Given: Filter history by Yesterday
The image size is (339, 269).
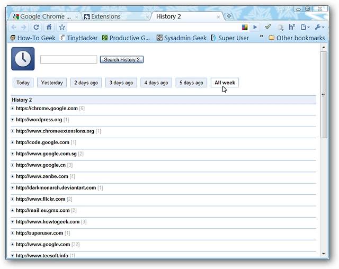Looking at the screenshot, I should [x=52, y=83].
